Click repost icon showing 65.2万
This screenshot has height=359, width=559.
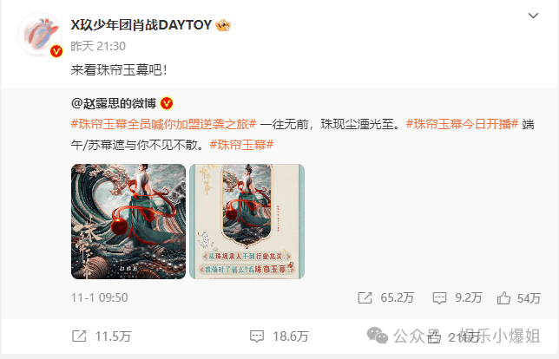tap(365, 297)
